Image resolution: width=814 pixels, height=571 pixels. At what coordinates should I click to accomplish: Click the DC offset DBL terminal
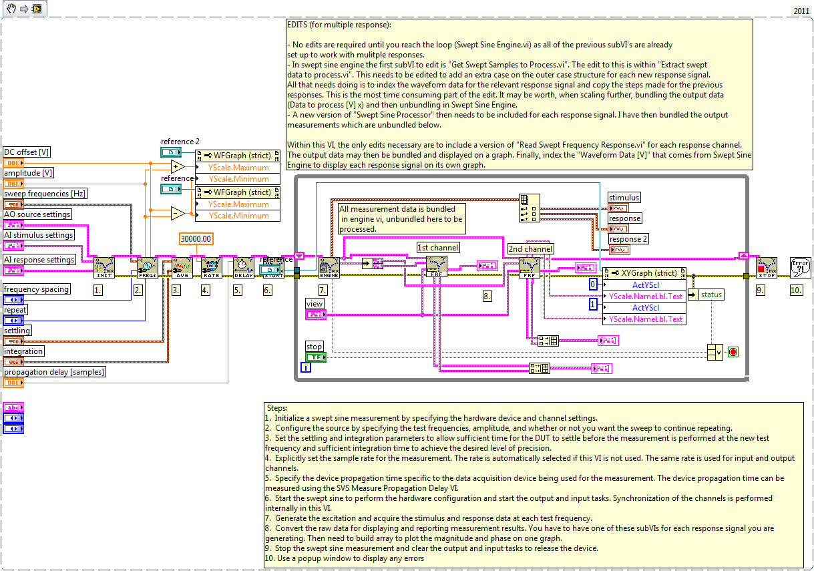click(13, 163)
